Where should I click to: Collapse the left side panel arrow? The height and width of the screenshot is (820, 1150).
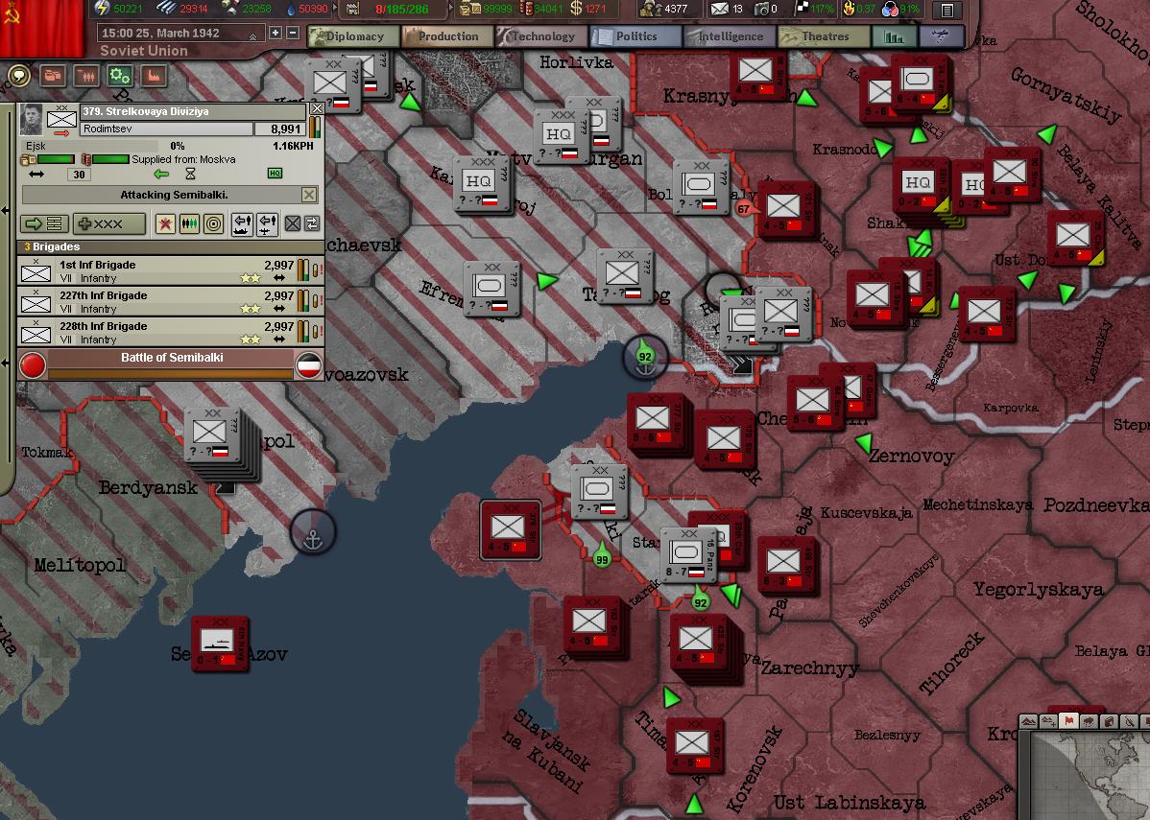point(6,210)
